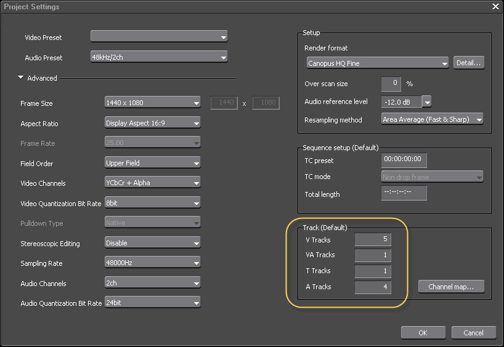Expand the Aspect Ratio dropdown
This screenshot has height=347, width=504.
pos(153,123)
